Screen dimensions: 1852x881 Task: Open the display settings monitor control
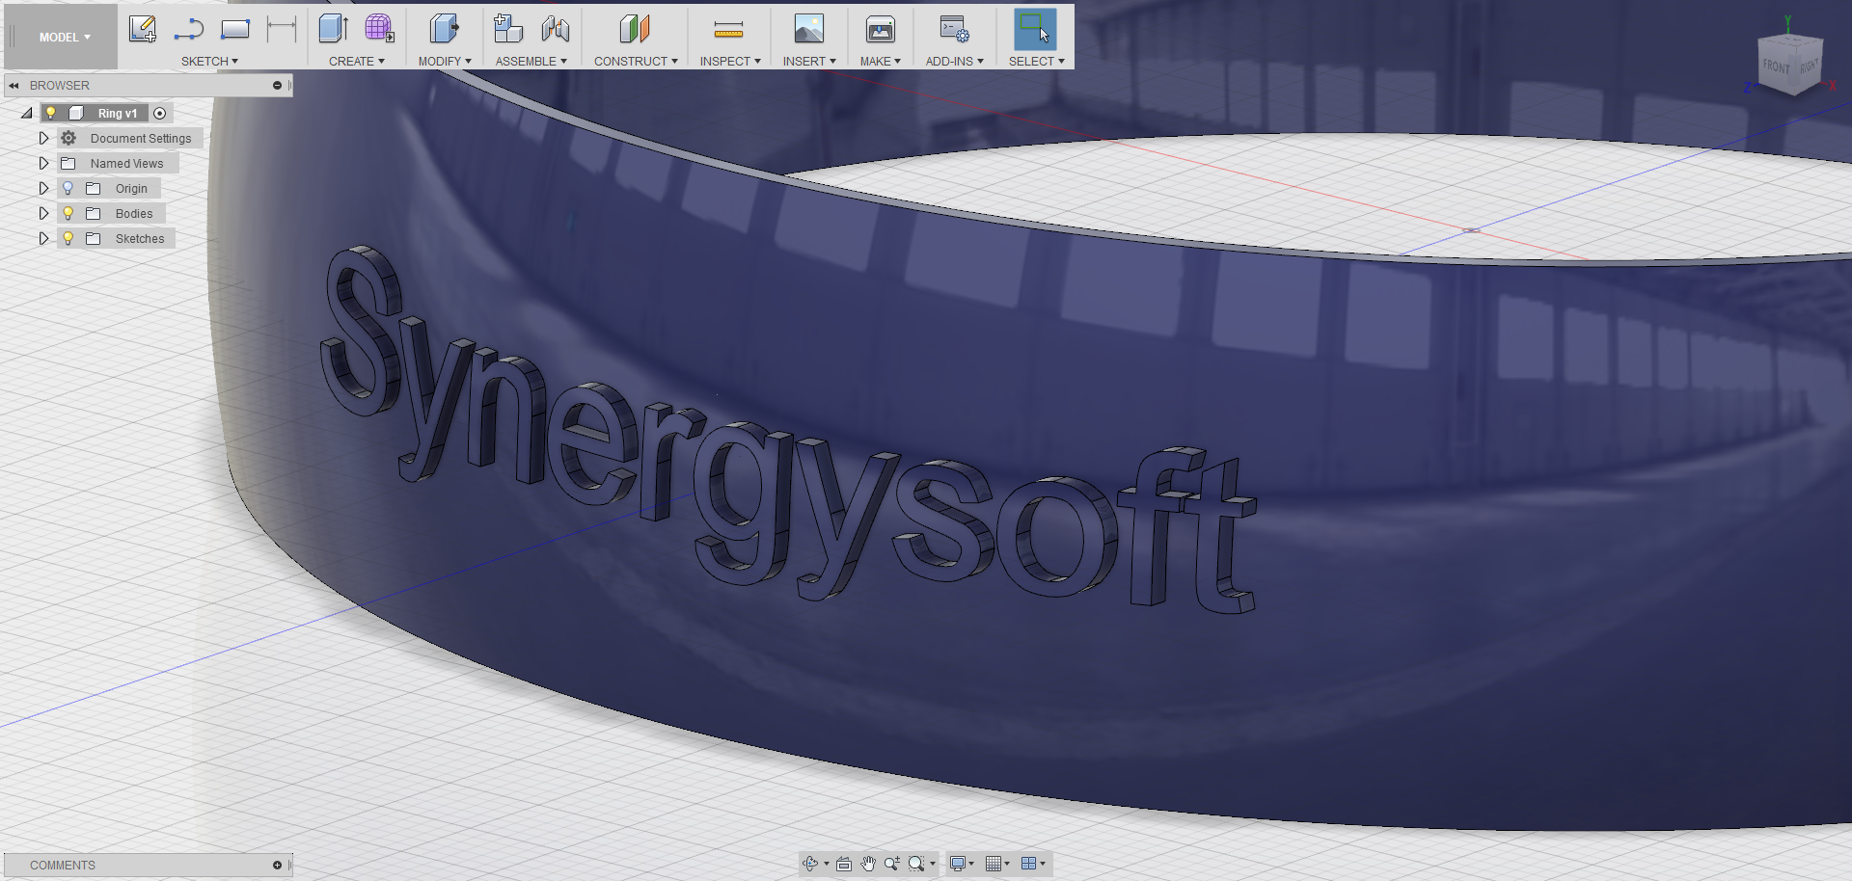(x=958, y=864)
